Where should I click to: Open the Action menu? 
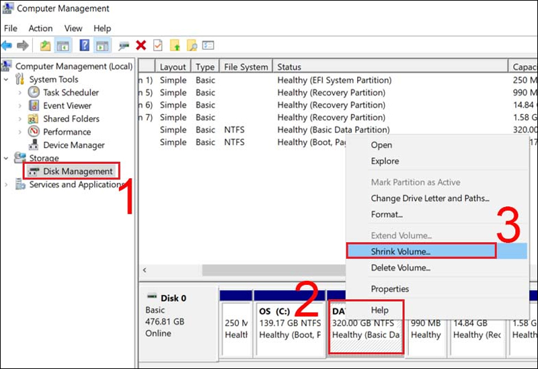click(40, 28)
